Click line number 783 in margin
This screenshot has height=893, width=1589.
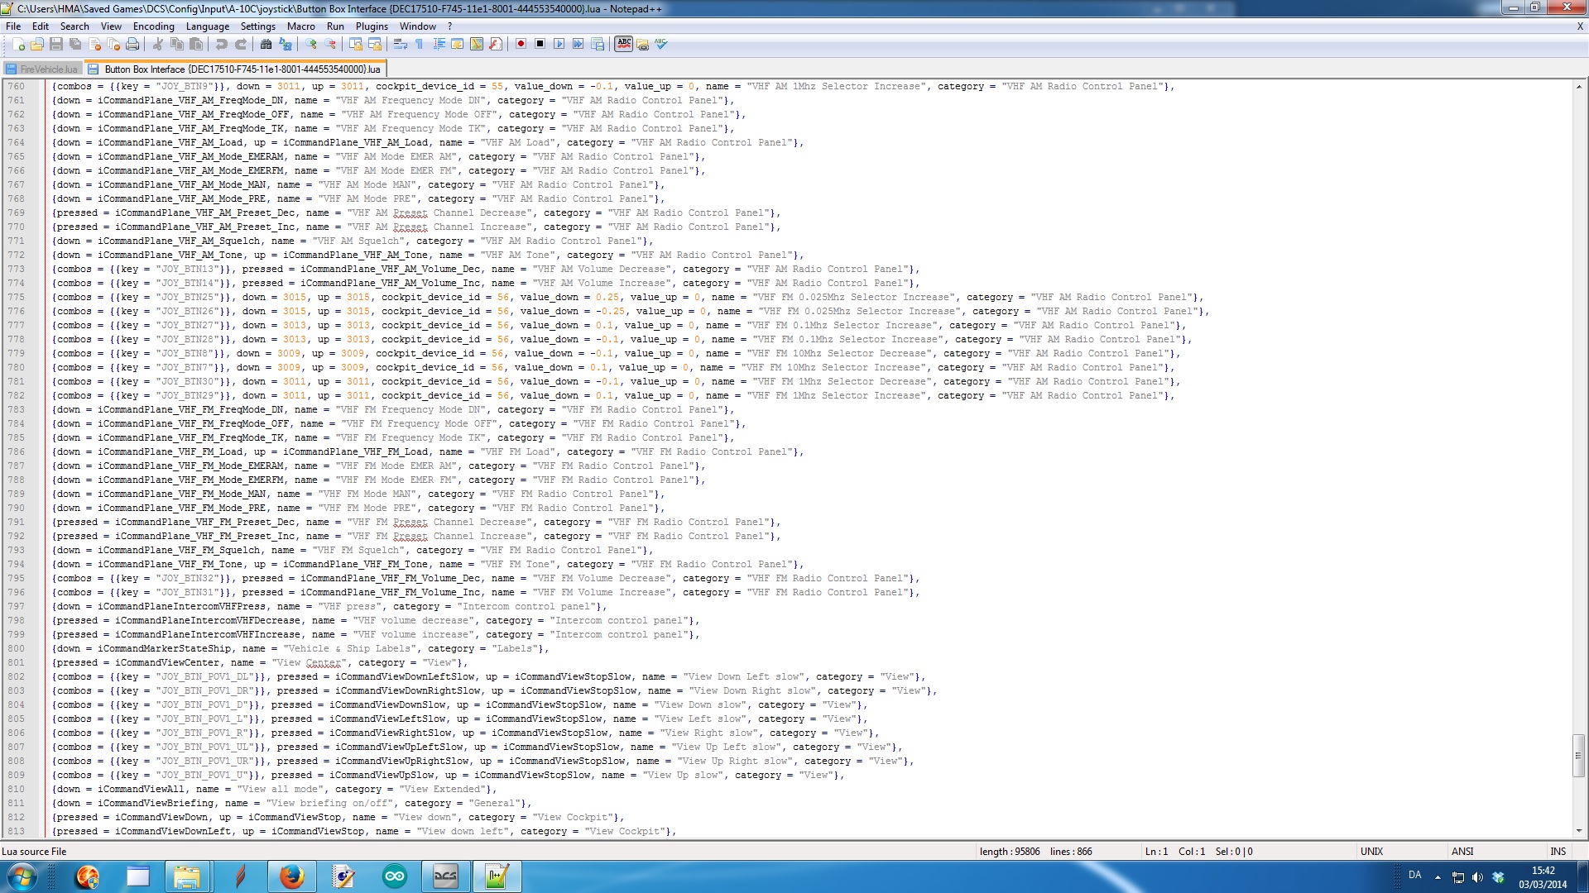(16, 409)
